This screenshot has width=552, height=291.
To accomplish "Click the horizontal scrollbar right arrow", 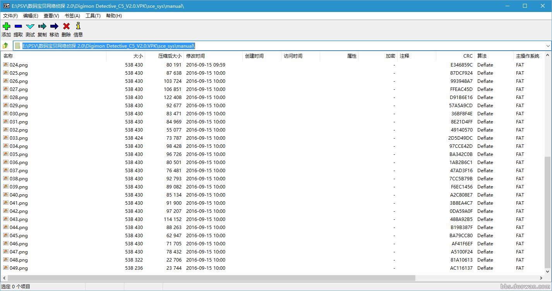I will (541, 278).
